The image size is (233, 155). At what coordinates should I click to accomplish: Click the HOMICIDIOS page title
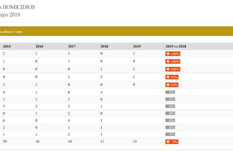click(x=18, y=7)
